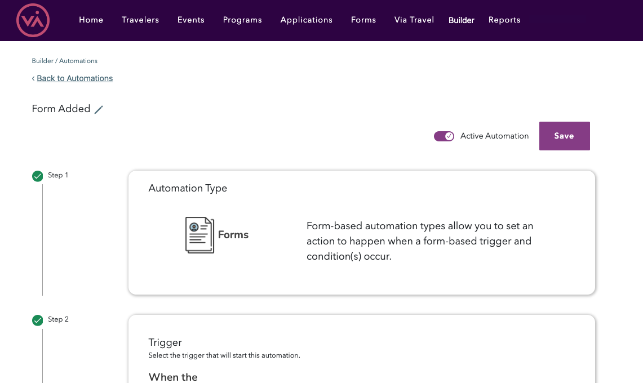
Task: Switch to the Reports section
Action: point(504,20)
